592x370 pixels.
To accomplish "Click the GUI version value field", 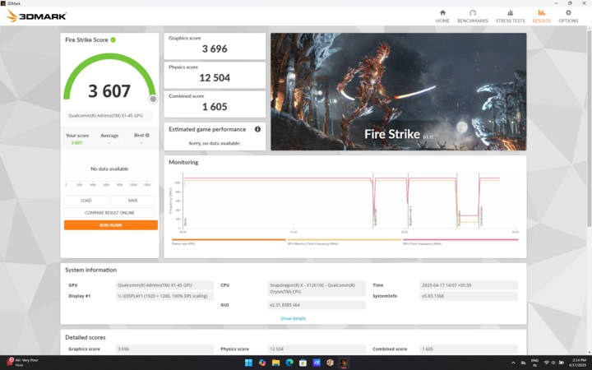I will tap(317, 305).
